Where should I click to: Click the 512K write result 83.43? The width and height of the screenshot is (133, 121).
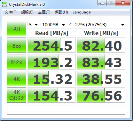[x=101, y=62]
